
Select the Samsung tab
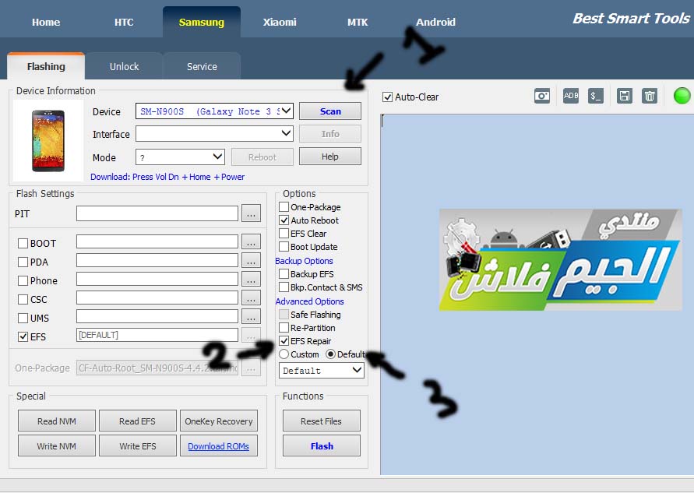click(202, 22)
